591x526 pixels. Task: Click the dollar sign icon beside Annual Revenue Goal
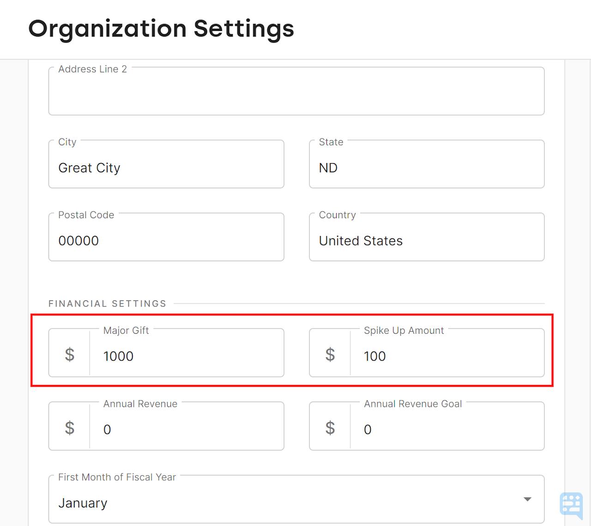(x=330, y=427)
